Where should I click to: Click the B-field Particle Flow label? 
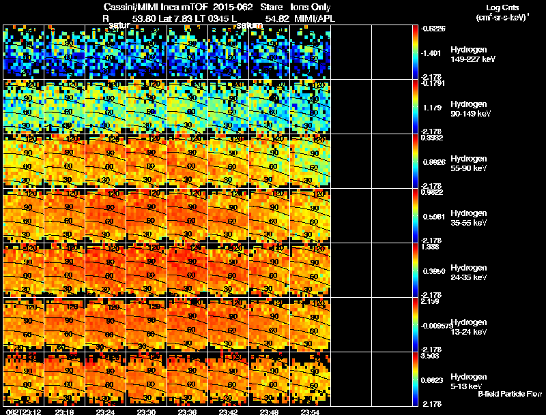click(510, 394)
